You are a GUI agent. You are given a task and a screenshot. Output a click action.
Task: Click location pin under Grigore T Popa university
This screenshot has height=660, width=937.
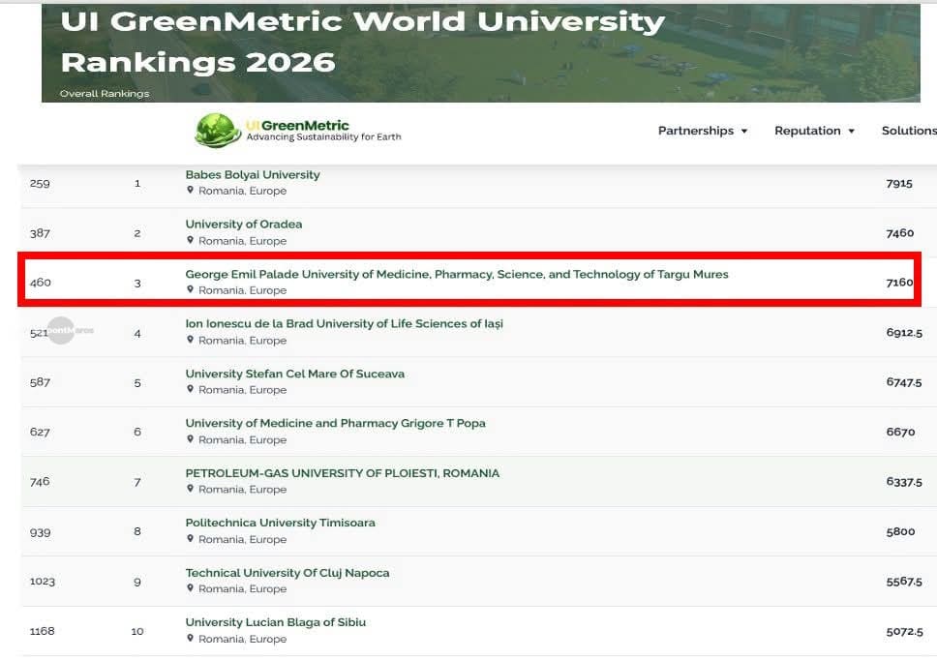click(190, 439)
